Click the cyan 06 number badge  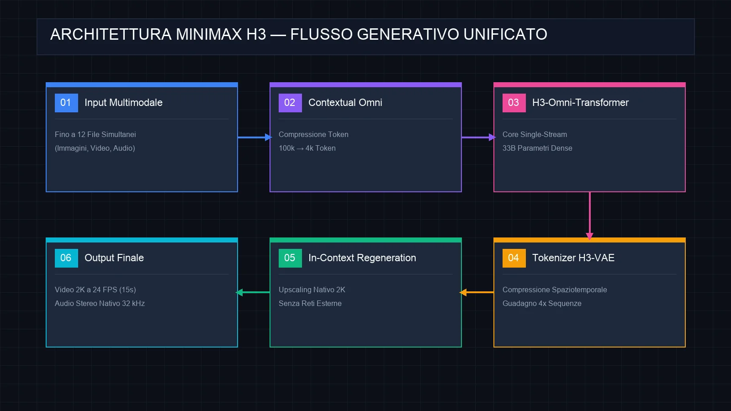tap(66, 258)
